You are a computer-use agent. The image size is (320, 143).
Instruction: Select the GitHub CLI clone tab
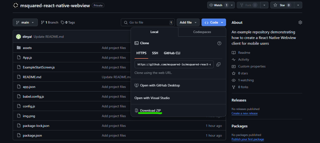tap(172, 53)
